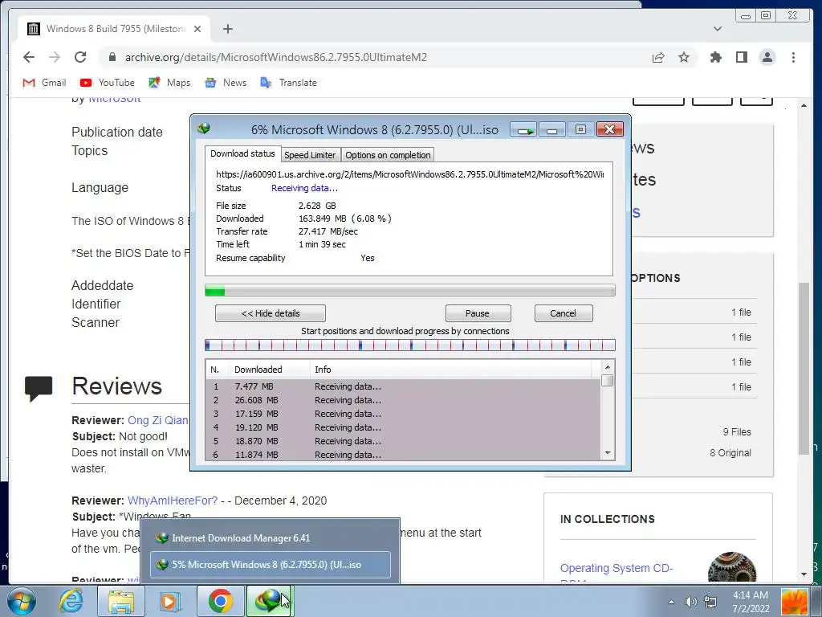Viewport: 822px width, 617px height.
Task: Click the Downloaded column header
Action: pos(270,370)
